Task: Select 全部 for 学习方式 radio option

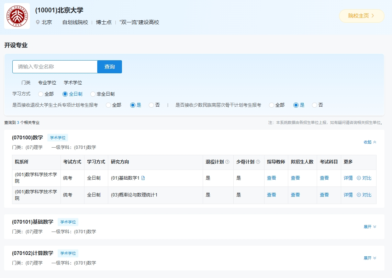Action: click(41, 94)
